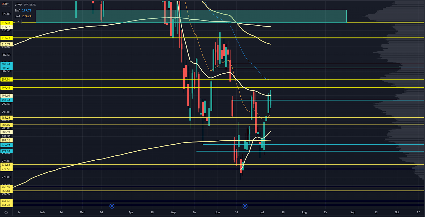Click Jun on the time axis

[x=218, y=212]
